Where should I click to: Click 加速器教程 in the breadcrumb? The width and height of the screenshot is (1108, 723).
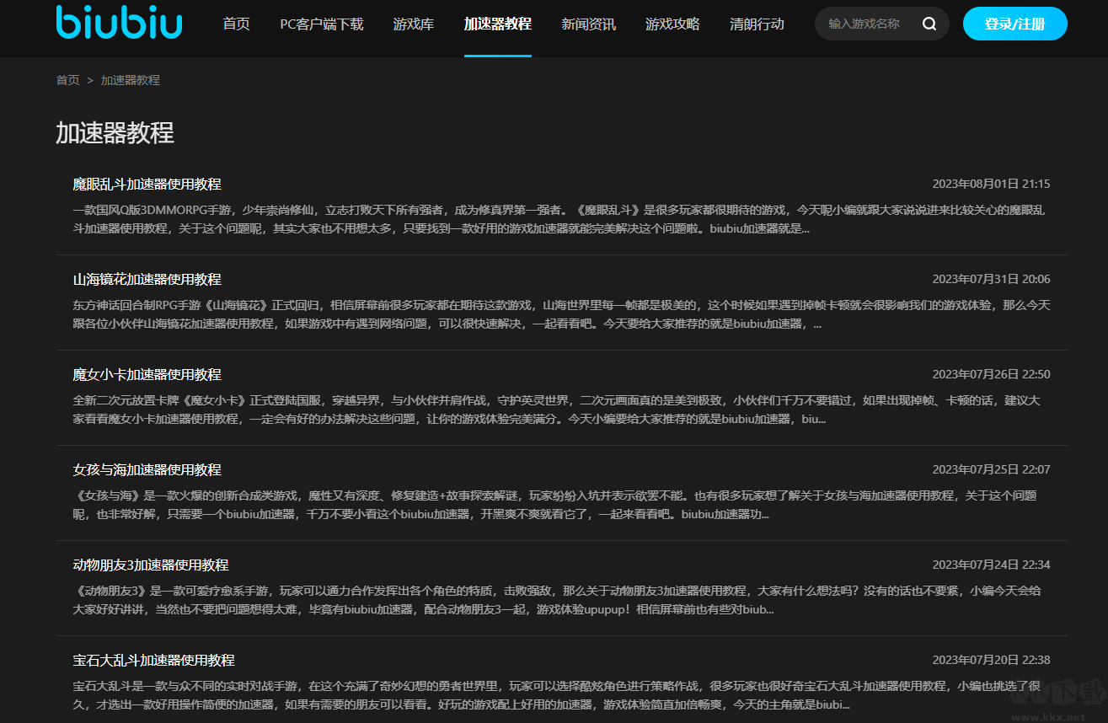click(130, 80)
